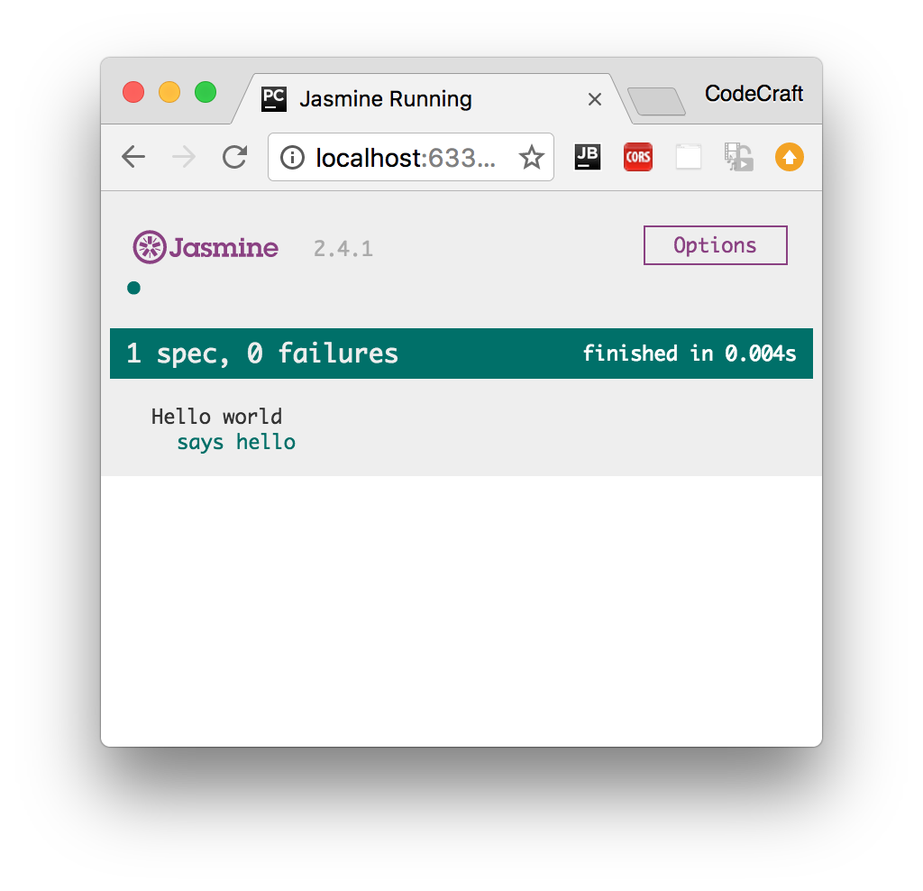Click the passed spec green dot

click(133, 288)
